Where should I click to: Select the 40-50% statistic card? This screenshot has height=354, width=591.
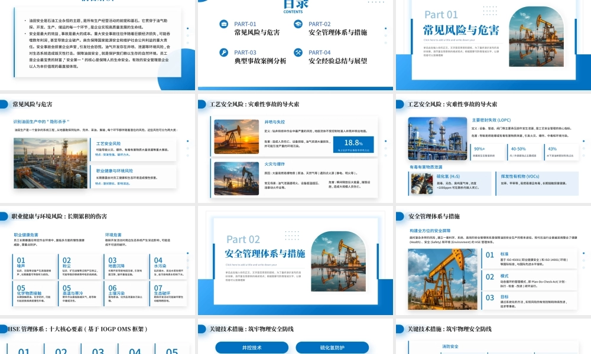click(x=524, y=152)
